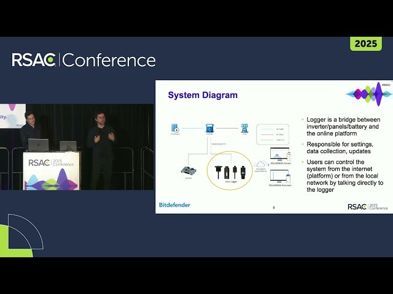The width and height of the screenshot is (393, 294).
Task: Click the left laptop on the podium
Action: 38,145
